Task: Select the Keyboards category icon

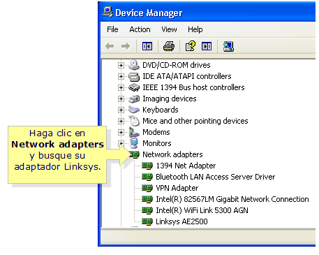Action: tap(134, 110)
